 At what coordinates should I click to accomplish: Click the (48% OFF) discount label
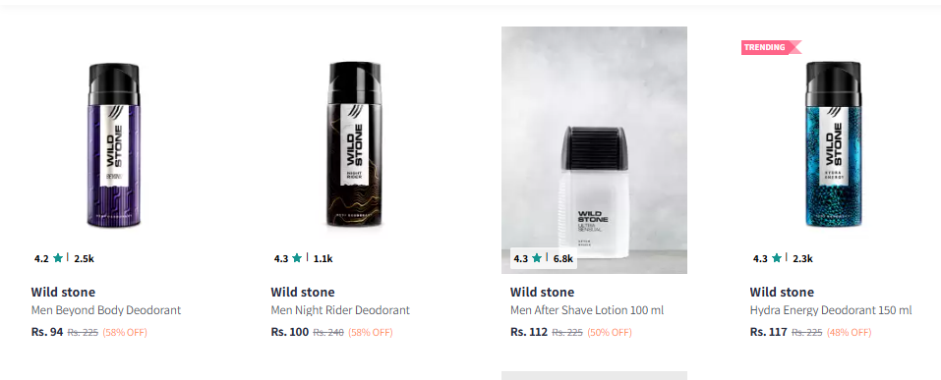click(x=849, y=333)
